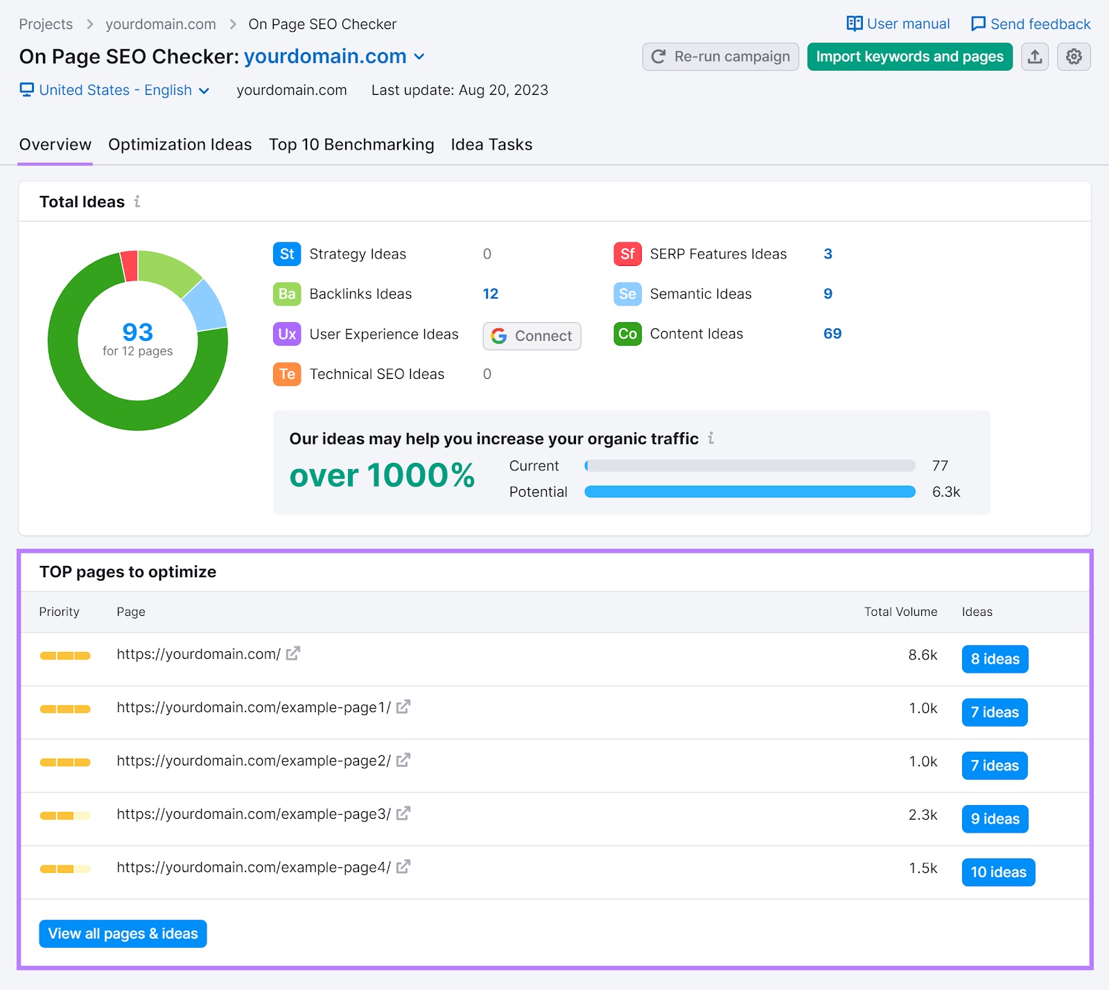
Task: Click the Potential traffic progress bar
Action: [x=750, y=492]
